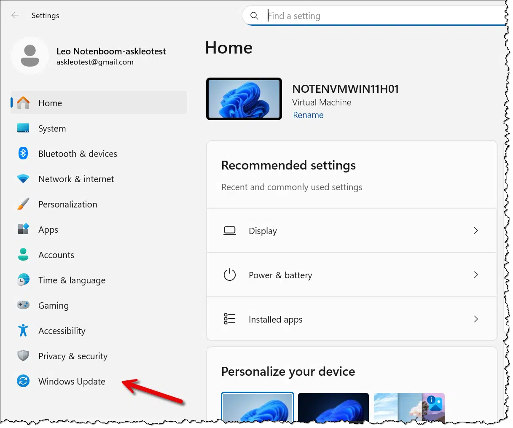Click the back arrow beside Settings
Screen dimensions: 513x428
click(15, 16)
